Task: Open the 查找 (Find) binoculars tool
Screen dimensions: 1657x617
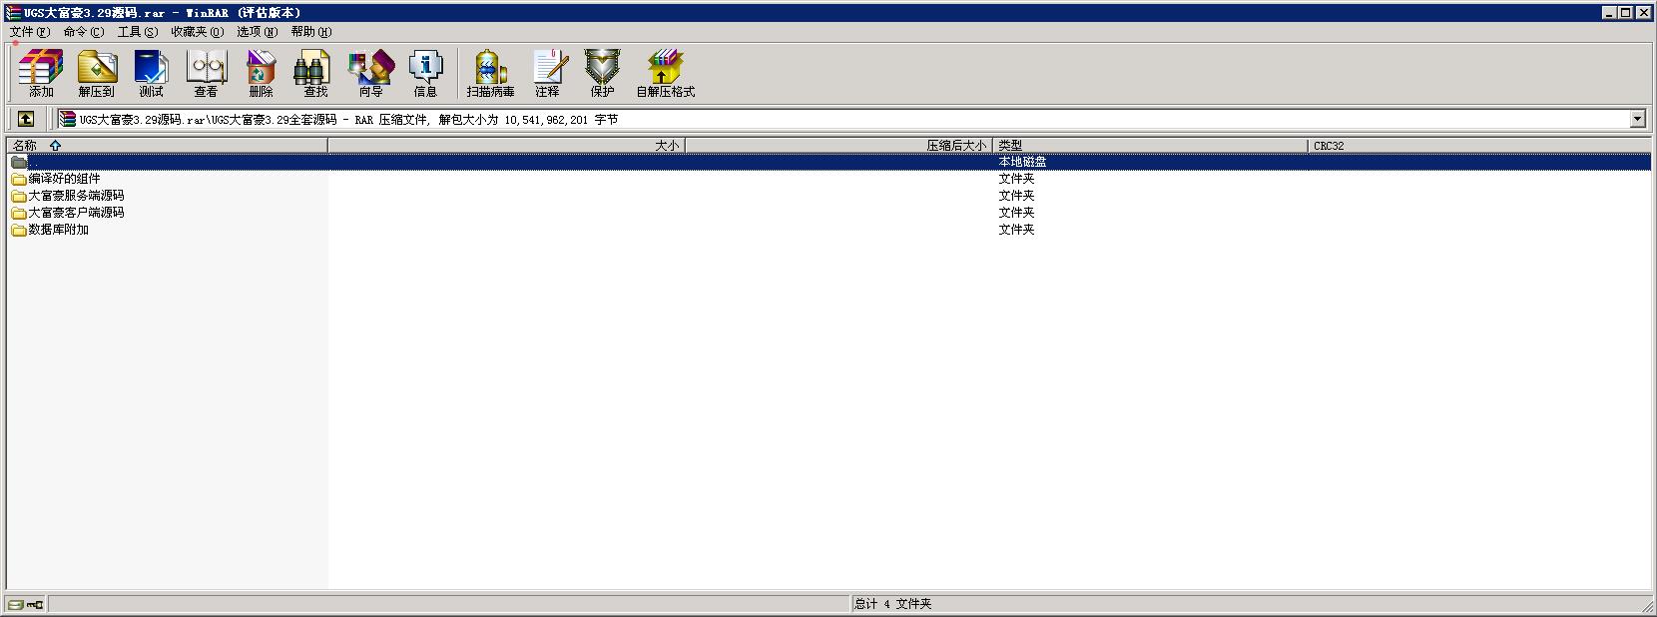Action: click(315, 74)
